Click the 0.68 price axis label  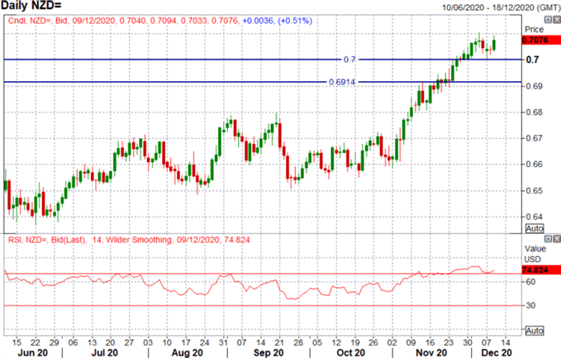535,112
